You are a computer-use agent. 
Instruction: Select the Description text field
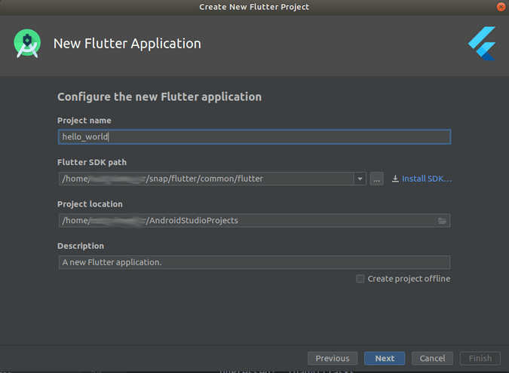tap(253, 262)
